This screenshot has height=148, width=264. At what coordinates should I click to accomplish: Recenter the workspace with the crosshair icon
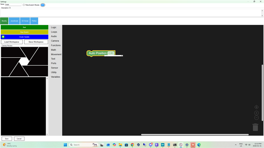[x=256, y=107]
